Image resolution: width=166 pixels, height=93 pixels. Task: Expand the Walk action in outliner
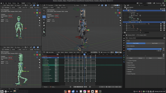[x=130, y=14]
